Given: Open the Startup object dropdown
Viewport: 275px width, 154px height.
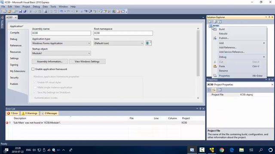Looking at the screenshot, I should (x=61, y=53).
